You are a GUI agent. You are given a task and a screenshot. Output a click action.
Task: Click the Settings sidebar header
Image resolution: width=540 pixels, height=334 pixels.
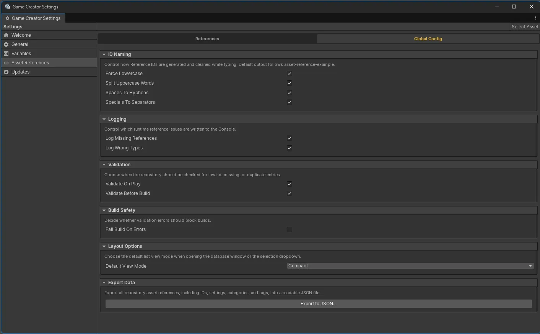click(x=13, y=27)
